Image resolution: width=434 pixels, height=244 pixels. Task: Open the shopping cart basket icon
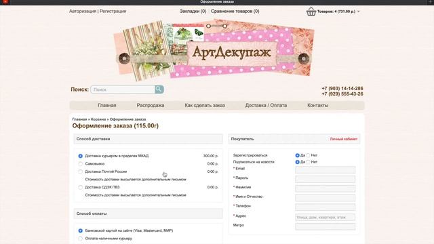coord(311,12)
